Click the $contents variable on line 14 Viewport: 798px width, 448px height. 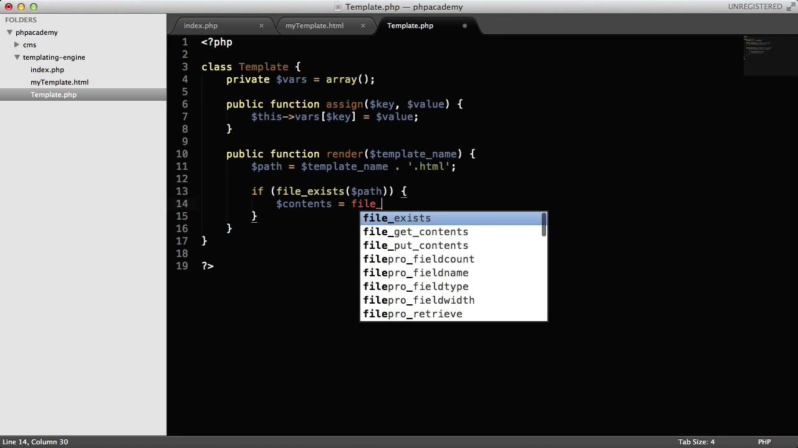coord(304,203)
